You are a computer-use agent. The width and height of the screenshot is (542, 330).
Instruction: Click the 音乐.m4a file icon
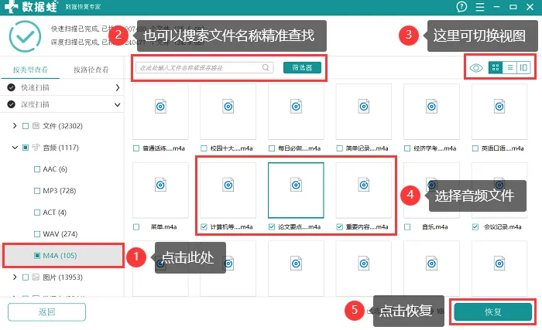[431, 185]
